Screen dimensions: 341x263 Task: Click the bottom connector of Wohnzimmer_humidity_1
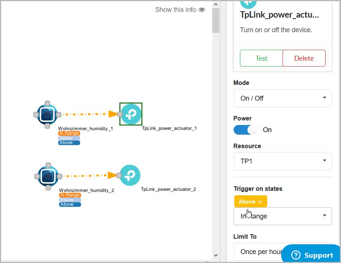tap(47, 126)
